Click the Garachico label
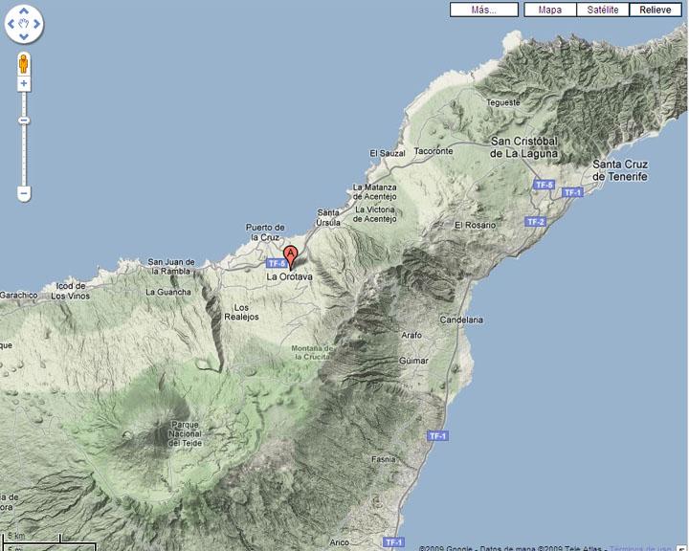The width and height of the screenshot is (689, 551). [x=18, y=296]
